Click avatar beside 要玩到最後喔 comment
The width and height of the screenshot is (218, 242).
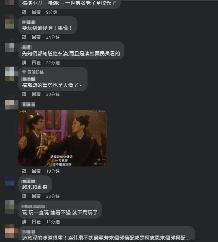tap(10, 22)
